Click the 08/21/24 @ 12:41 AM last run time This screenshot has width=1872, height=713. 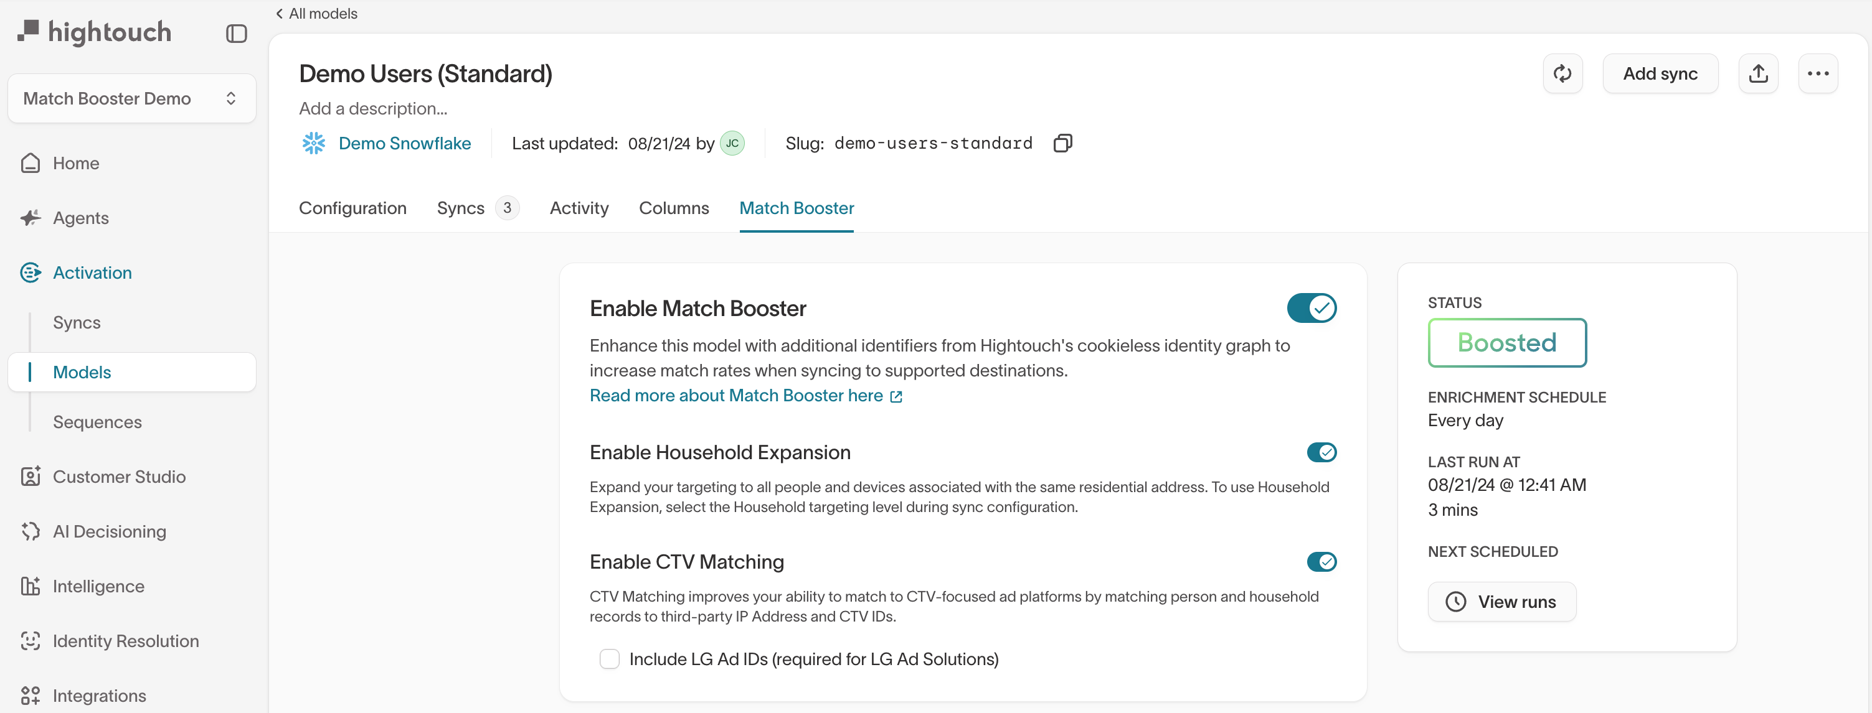pyautogui.click(x=1507, y=485)
